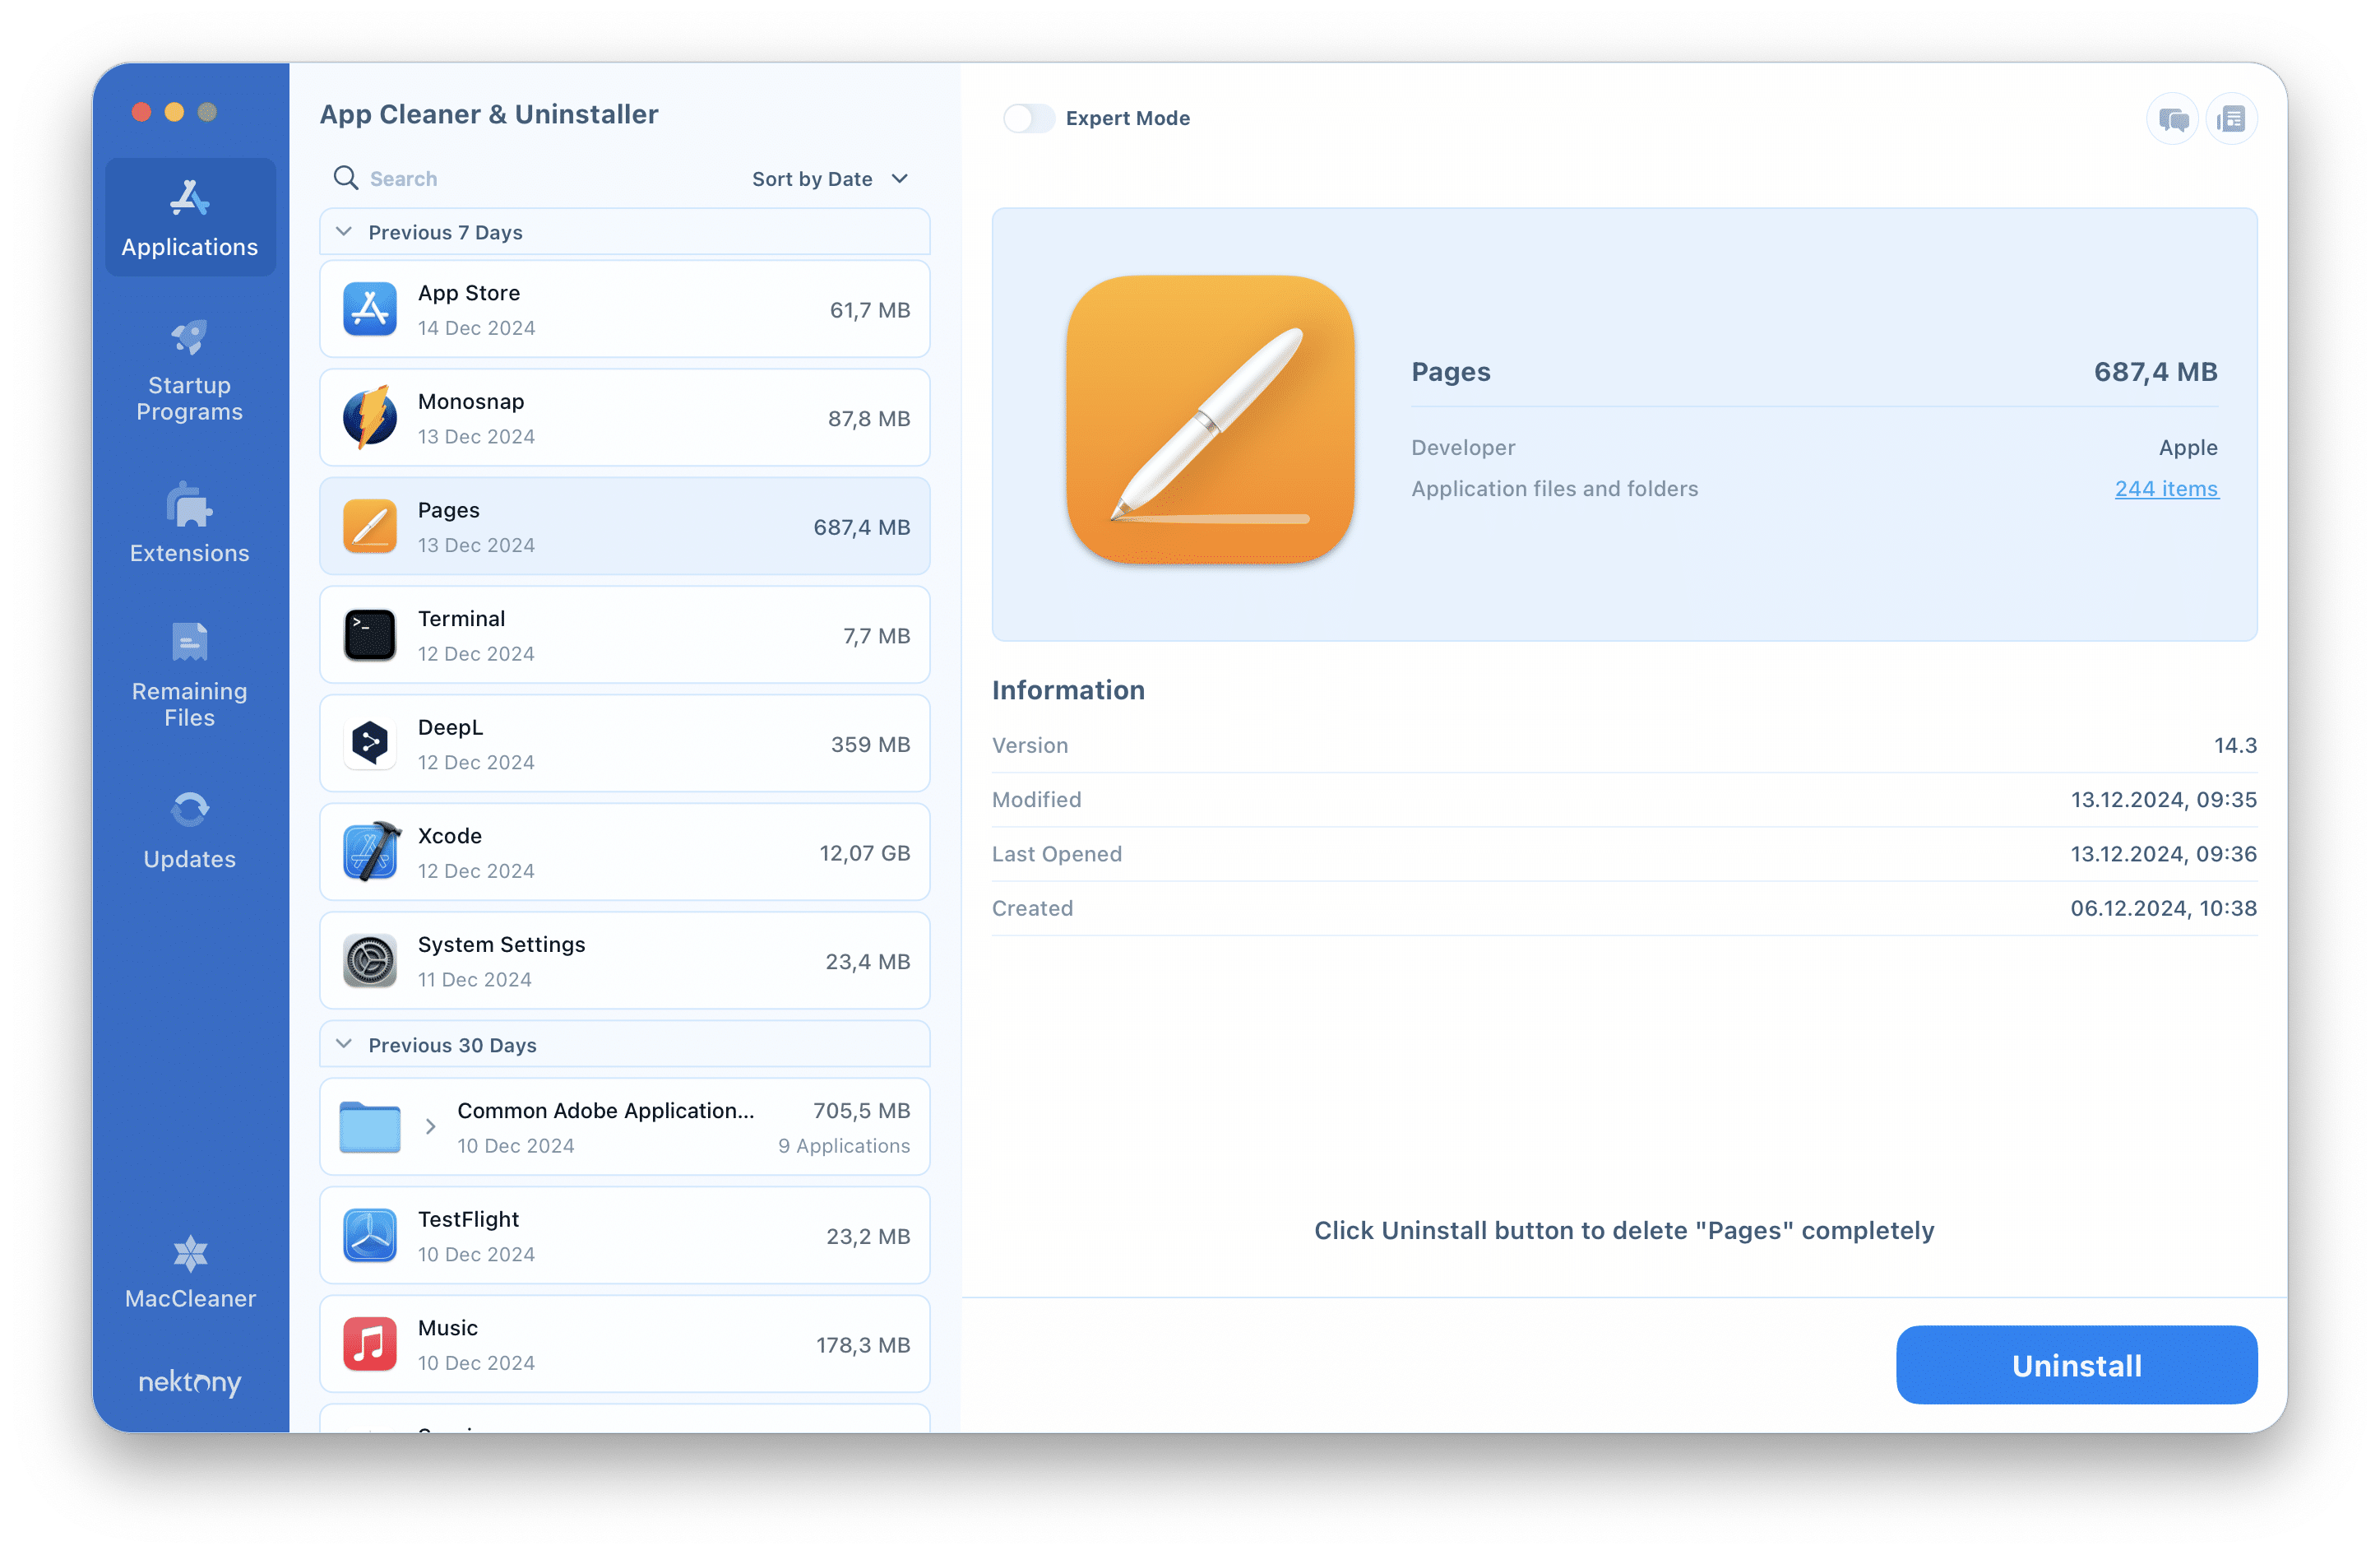Viewport: 2380px width, 1555px height.
Task: Click the search magnifier icon
Action: pyautogui.click(x=346, y=178)
